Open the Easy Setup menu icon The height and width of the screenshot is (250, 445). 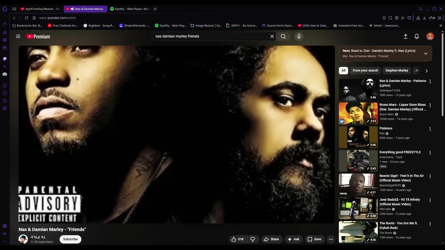(x=440, y=18)
